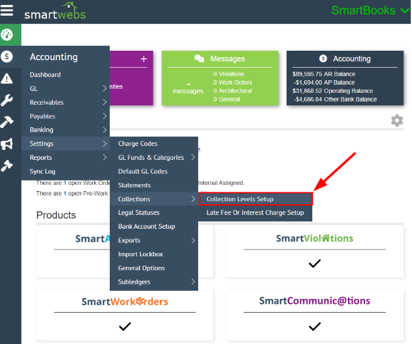This screenshot has height=344, width=412.
Task: Open the dashboard gauge sidebar icon
Action: (7, 34)
